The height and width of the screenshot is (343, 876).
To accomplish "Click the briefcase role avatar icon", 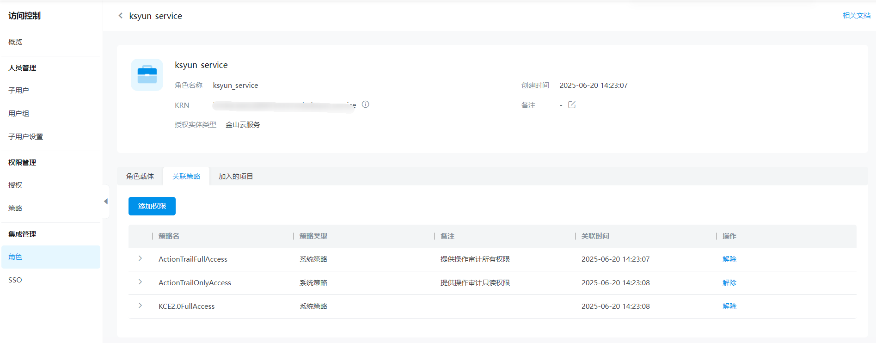I will point(147,75).
